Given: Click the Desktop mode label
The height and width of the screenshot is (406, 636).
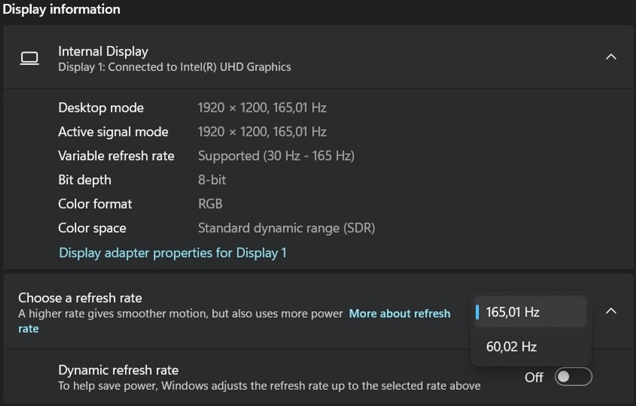Looking at the screenshot, I should 101,108.
